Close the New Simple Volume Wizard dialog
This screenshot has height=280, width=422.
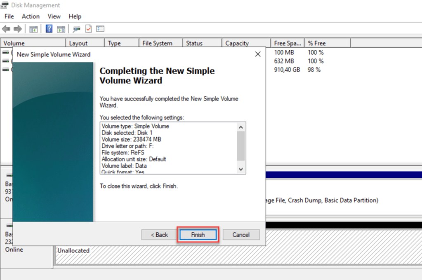(258, 54)
